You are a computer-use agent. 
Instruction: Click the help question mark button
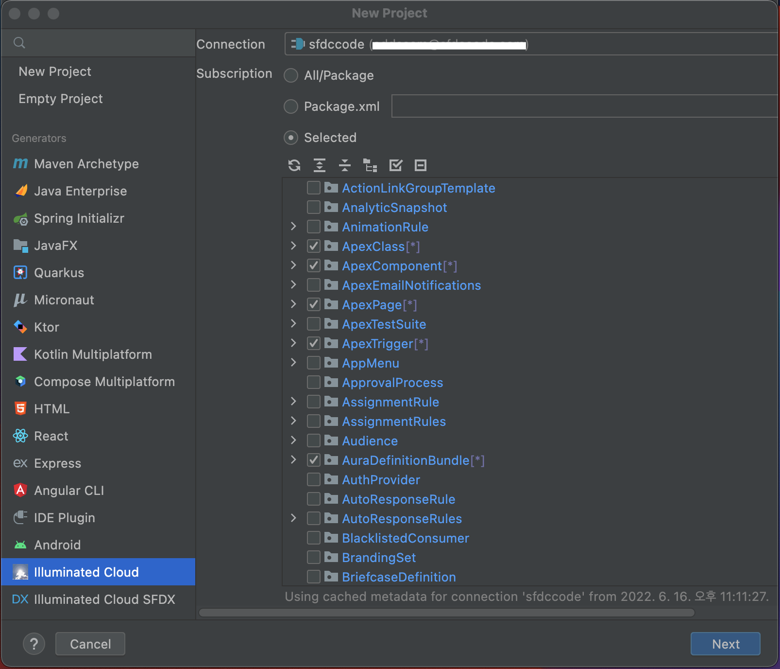(x=34, y=644)
